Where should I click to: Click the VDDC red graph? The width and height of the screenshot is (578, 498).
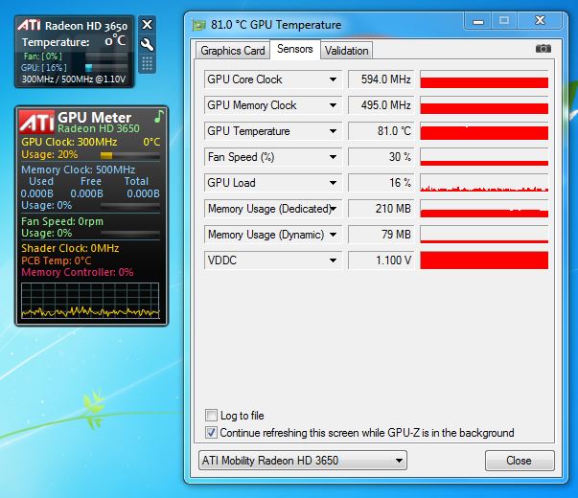coord(484,260)
